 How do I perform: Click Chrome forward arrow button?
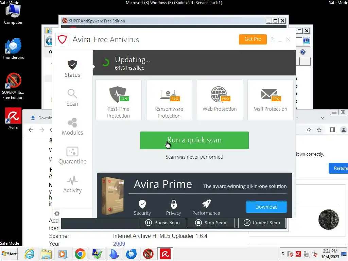(42, 130)
